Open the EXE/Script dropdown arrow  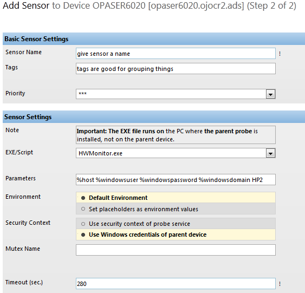[x=270, y=153]
